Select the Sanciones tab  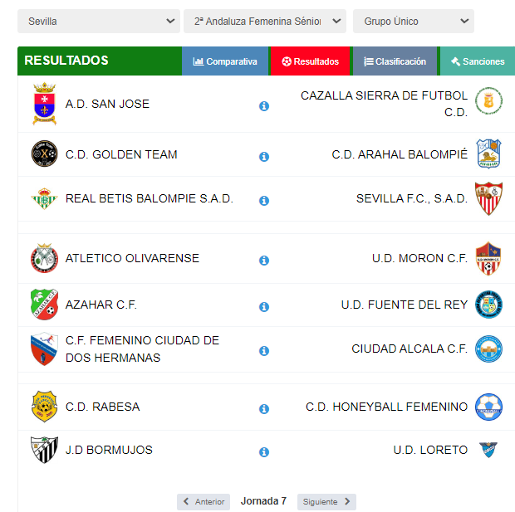pos(477,61)
